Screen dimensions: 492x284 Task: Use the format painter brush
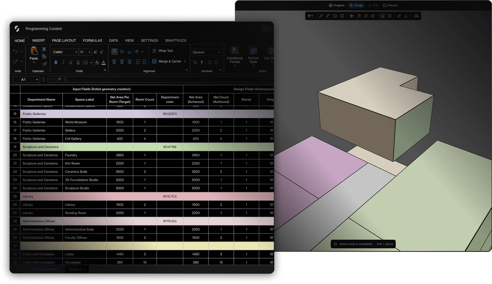click(44, 64)
